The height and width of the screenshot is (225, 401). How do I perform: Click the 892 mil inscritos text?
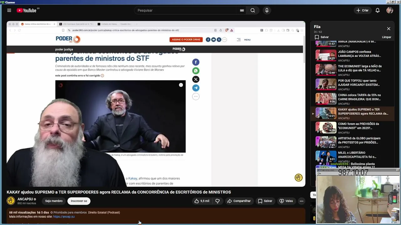click(27, 203)
